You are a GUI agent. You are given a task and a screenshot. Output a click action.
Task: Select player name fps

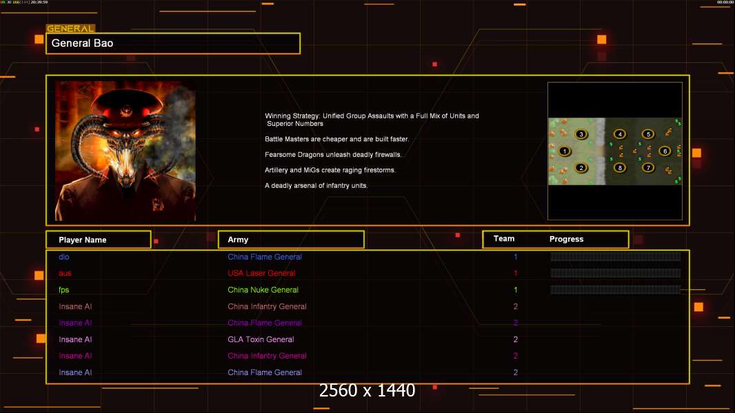(63, 290)
